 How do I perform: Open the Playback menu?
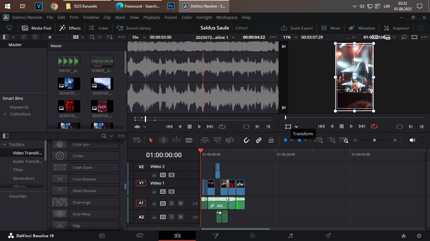(x=151, y=17)
